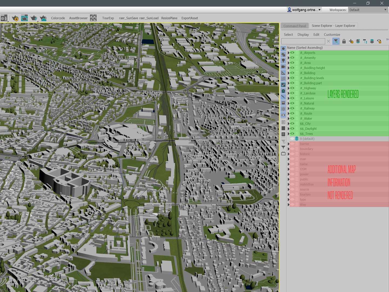Hide the #_Building layer with its eye
The width and height of the screenshot is (389, 292).
292,73
